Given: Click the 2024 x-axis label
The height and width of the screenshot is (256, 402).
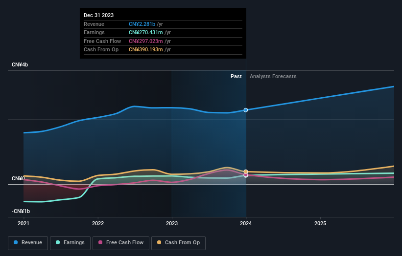Looking at the screenshot, I should click(246, 224).
